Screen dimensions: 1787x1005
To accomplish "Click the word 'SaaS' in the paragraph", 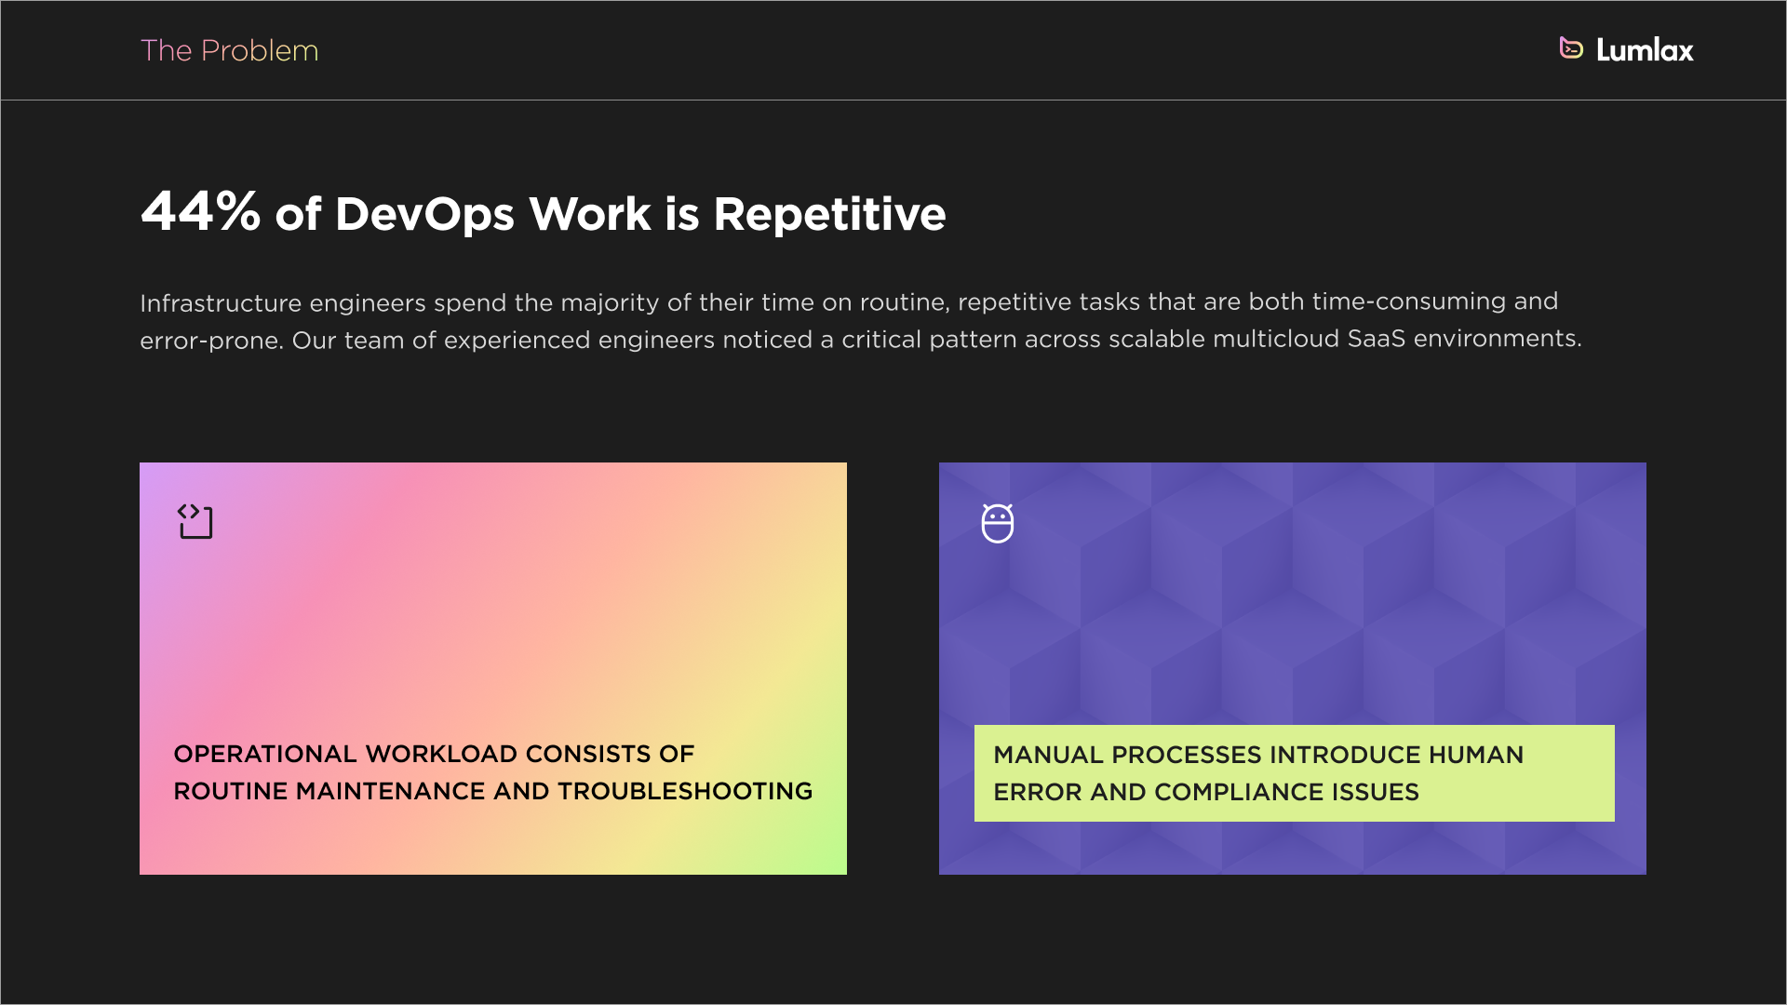I will coord(1376,339).
